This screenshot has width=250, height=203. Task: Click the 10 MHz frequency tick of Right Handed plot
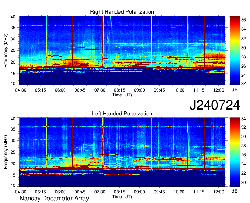13,83
